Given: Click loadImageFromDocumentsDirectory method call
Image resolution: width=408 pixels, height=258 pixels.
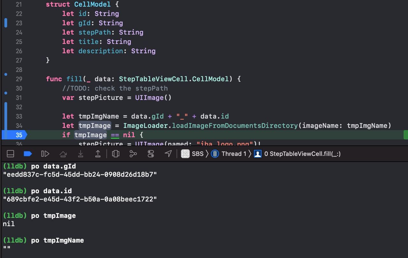Looking at the screenshot, I should [x=235, y=126].
